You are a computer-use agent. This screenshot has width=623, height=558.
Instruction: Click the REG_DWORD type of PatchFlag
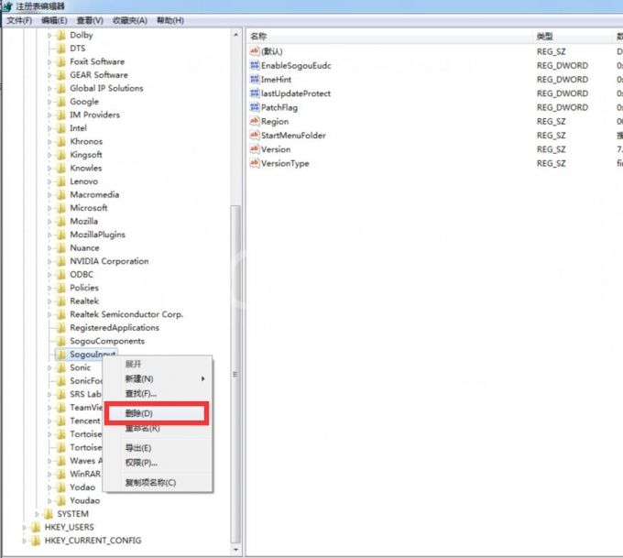[563, 107]
